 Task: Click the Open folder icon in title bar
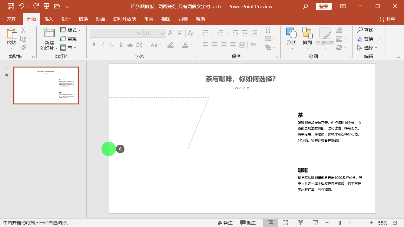pyautogui.click(x=57, y=6)
